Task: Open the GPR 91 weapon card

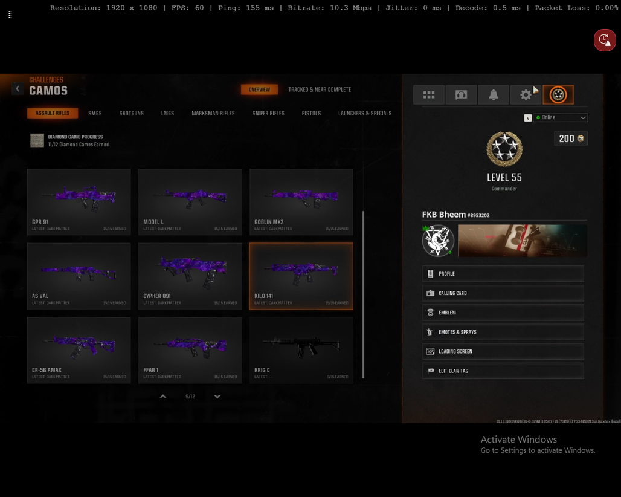Action: 79,202
